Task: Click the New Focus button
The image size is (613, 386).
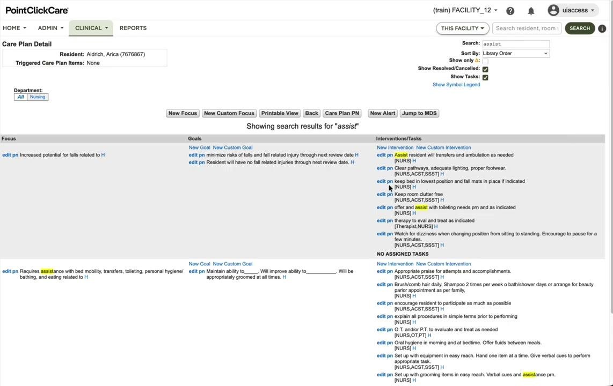Action: [183, 113]
